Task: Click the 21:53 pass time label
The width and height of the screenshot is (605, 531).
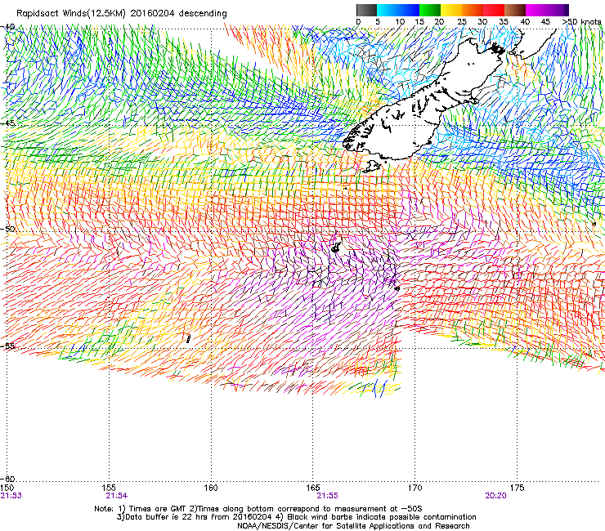Action: click(x=11, y=496)
